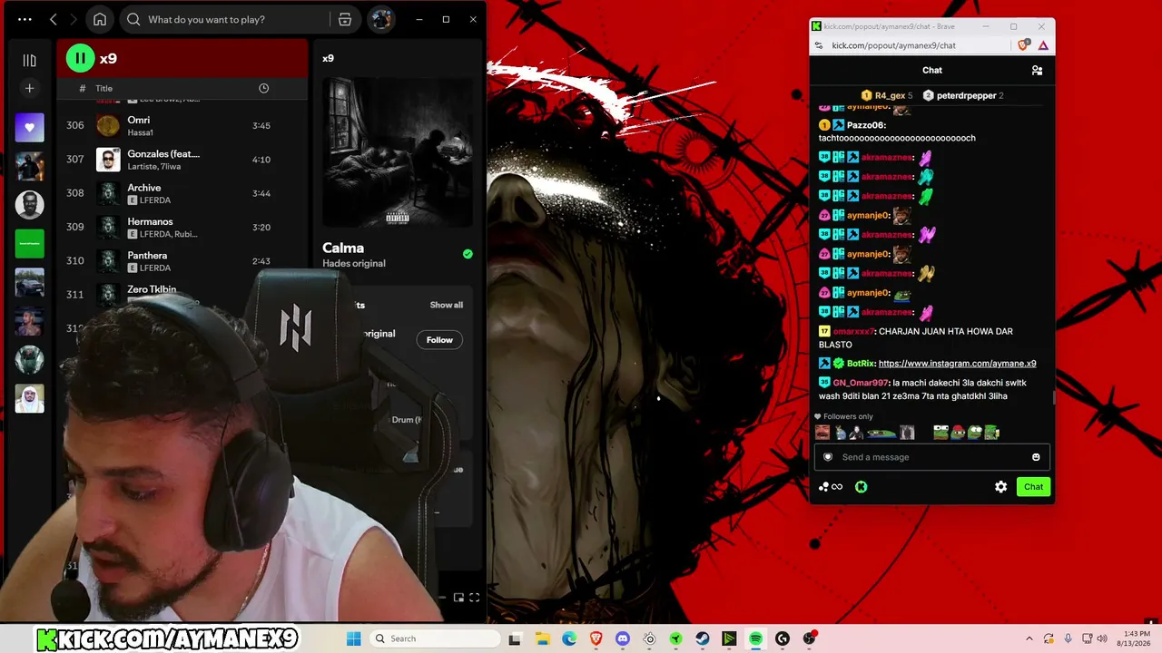The height and width of the screenshot is (653, 1162).
Task: Follow the artist in Spotify
Action: [x=439, y=339]
